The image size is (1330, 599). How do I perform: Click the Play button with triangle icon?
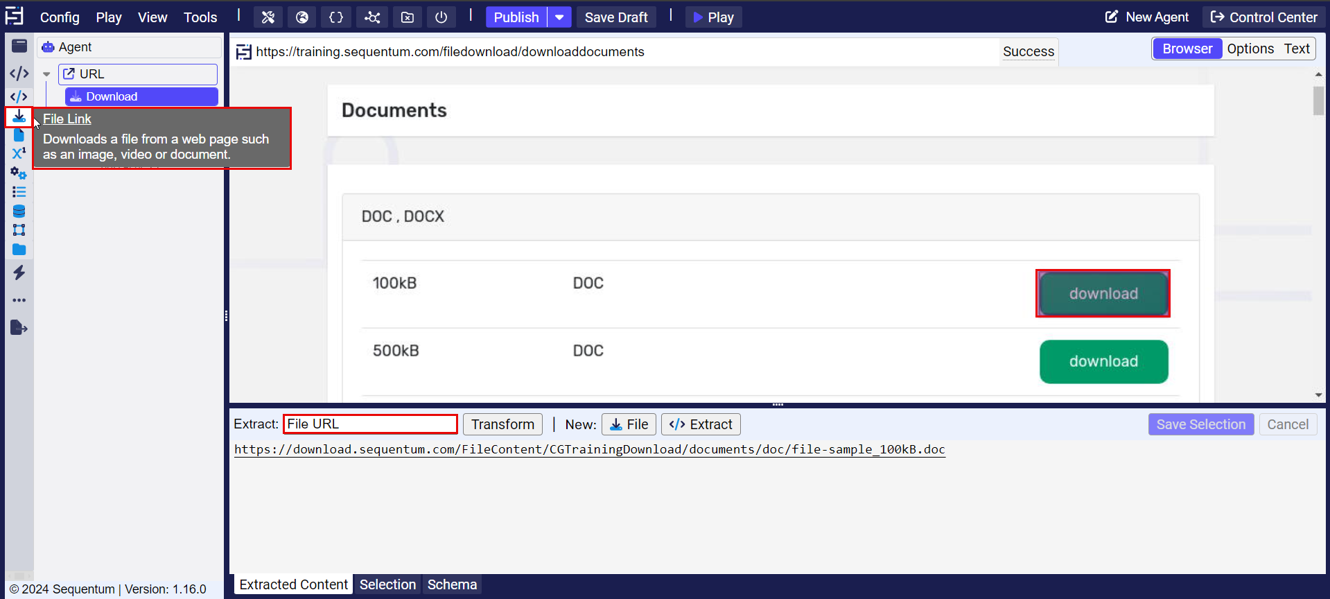click(713, 17)
